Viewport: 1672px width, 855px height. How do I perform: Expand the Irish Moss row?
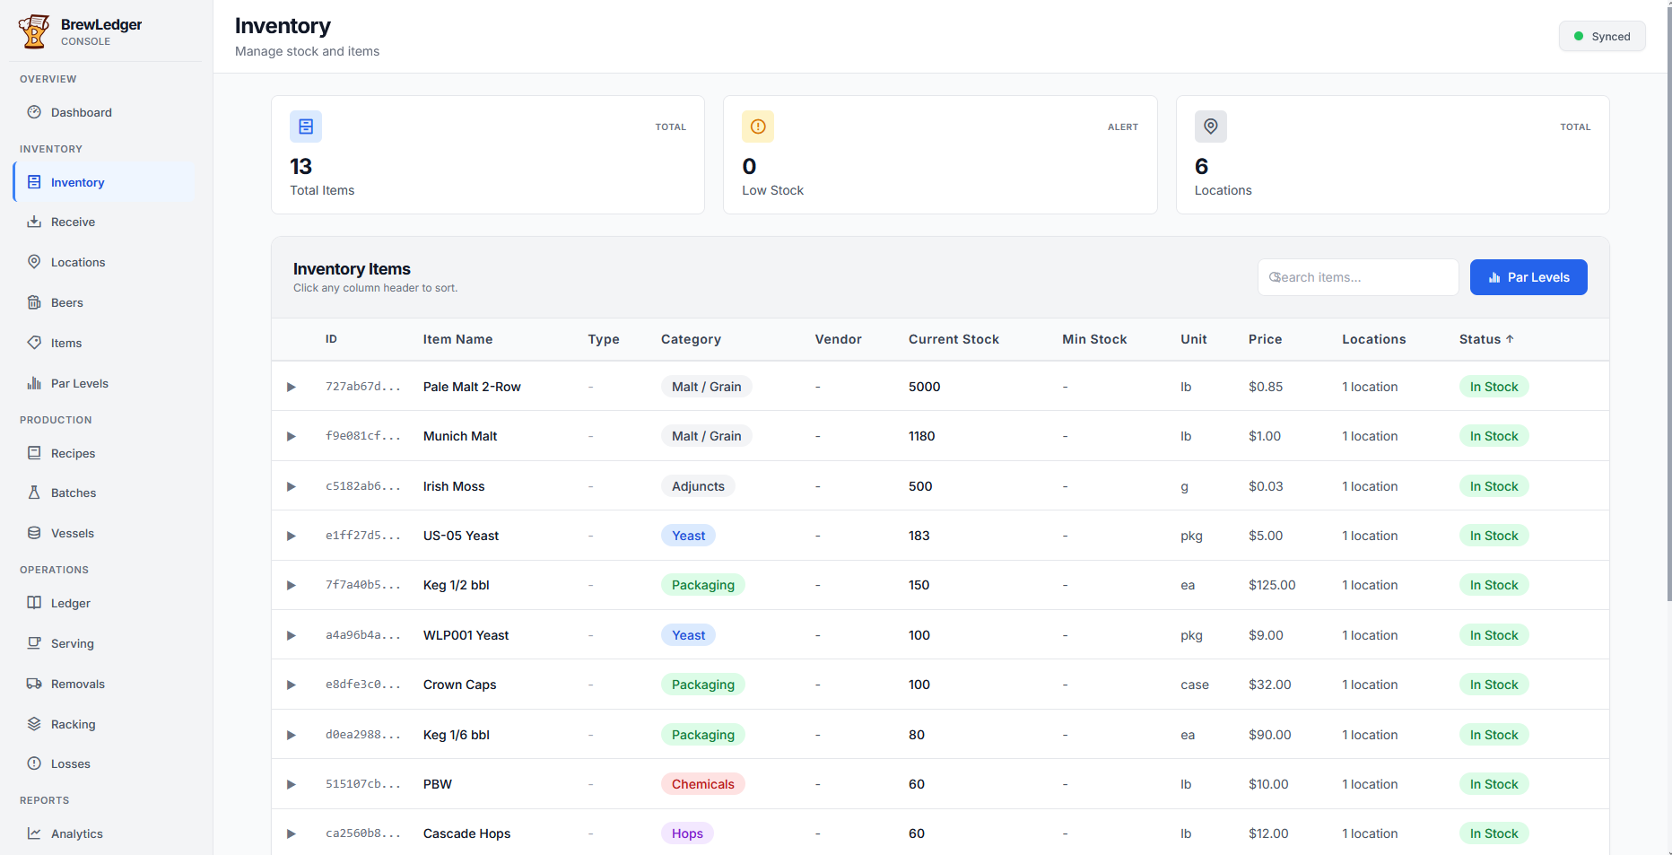pyautogui.click(x=291, y=486)
